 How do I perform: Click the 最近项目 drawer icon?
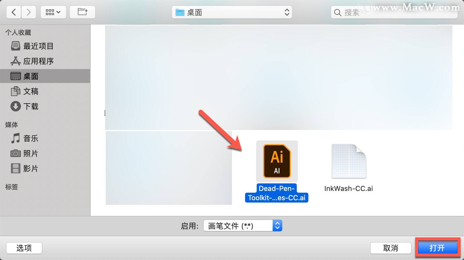16,46
